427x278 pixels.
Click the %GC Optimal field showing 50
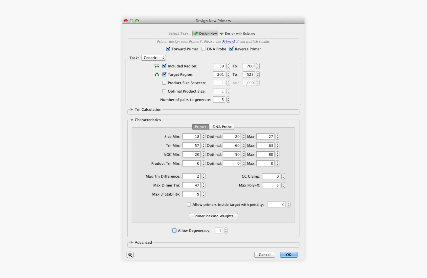(232, 155)
